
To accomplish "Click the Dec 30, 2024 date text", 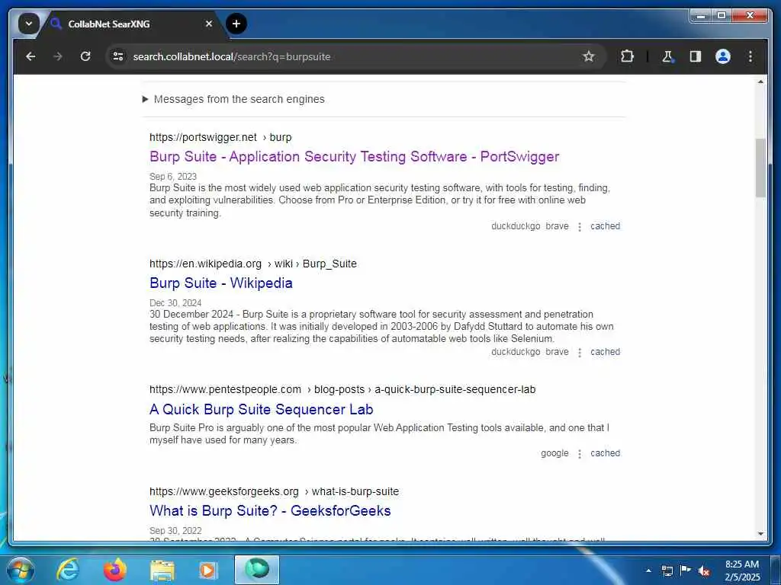I will click(175, 303).
